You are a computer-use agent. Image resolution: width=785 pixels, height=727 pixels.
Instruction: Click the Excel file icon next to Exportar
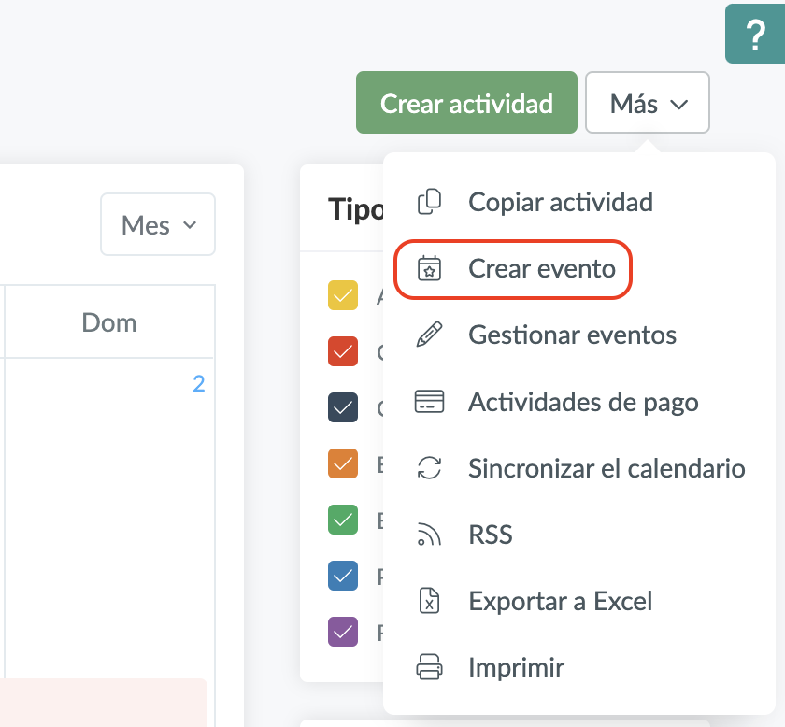(430, 601)
